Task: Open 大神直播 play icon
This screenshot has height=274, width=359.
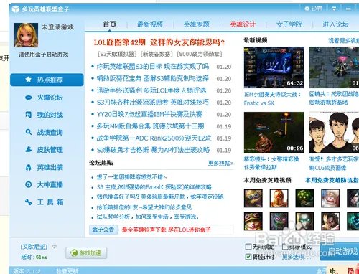Action: [29, 184]
